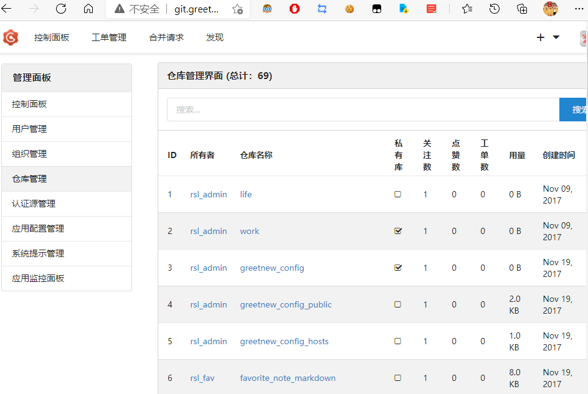Image resolution: width=588 pixels, height=394 pixels.
Task: Toggle private checkbox for greetnew_config_public
Action: click(x=397, y=304)
